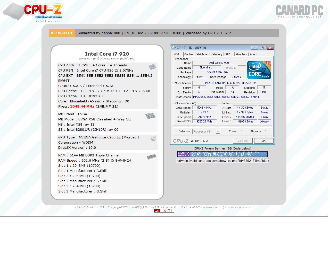
Task: Click the Threads count field
Action: (x=266, y=131)
